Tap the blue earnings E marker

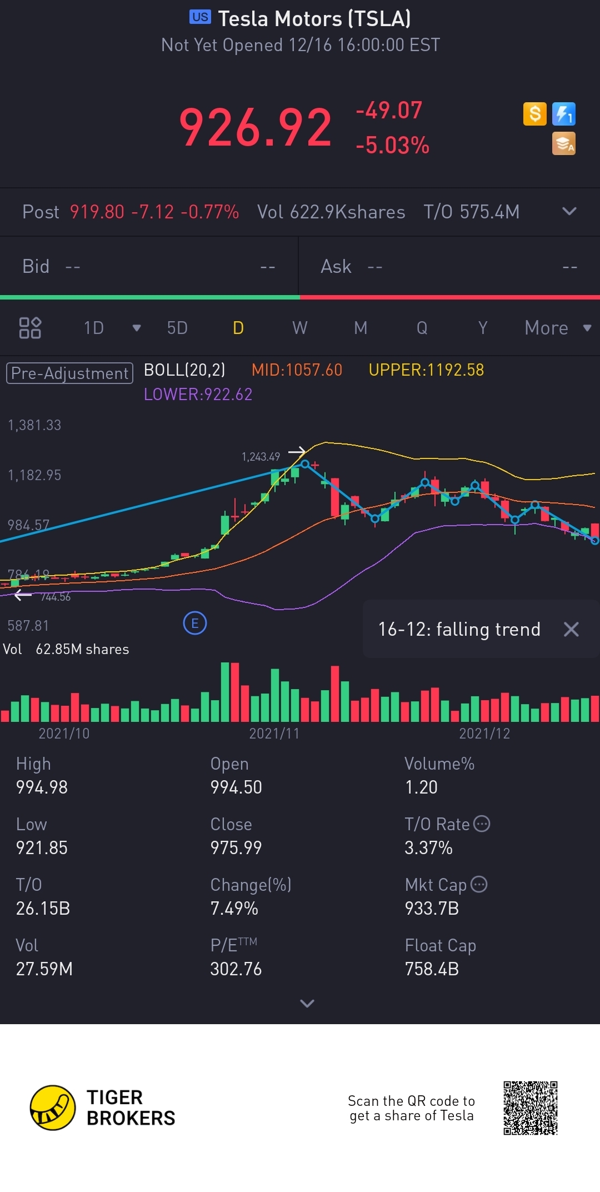(195, 623)
